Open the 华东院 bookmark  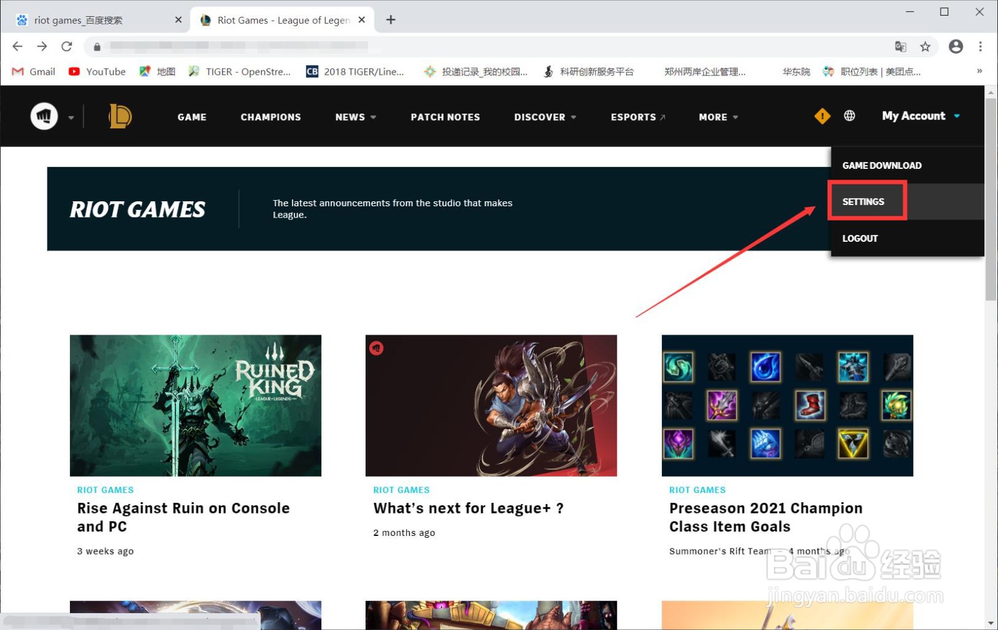[x=796, y=72]
